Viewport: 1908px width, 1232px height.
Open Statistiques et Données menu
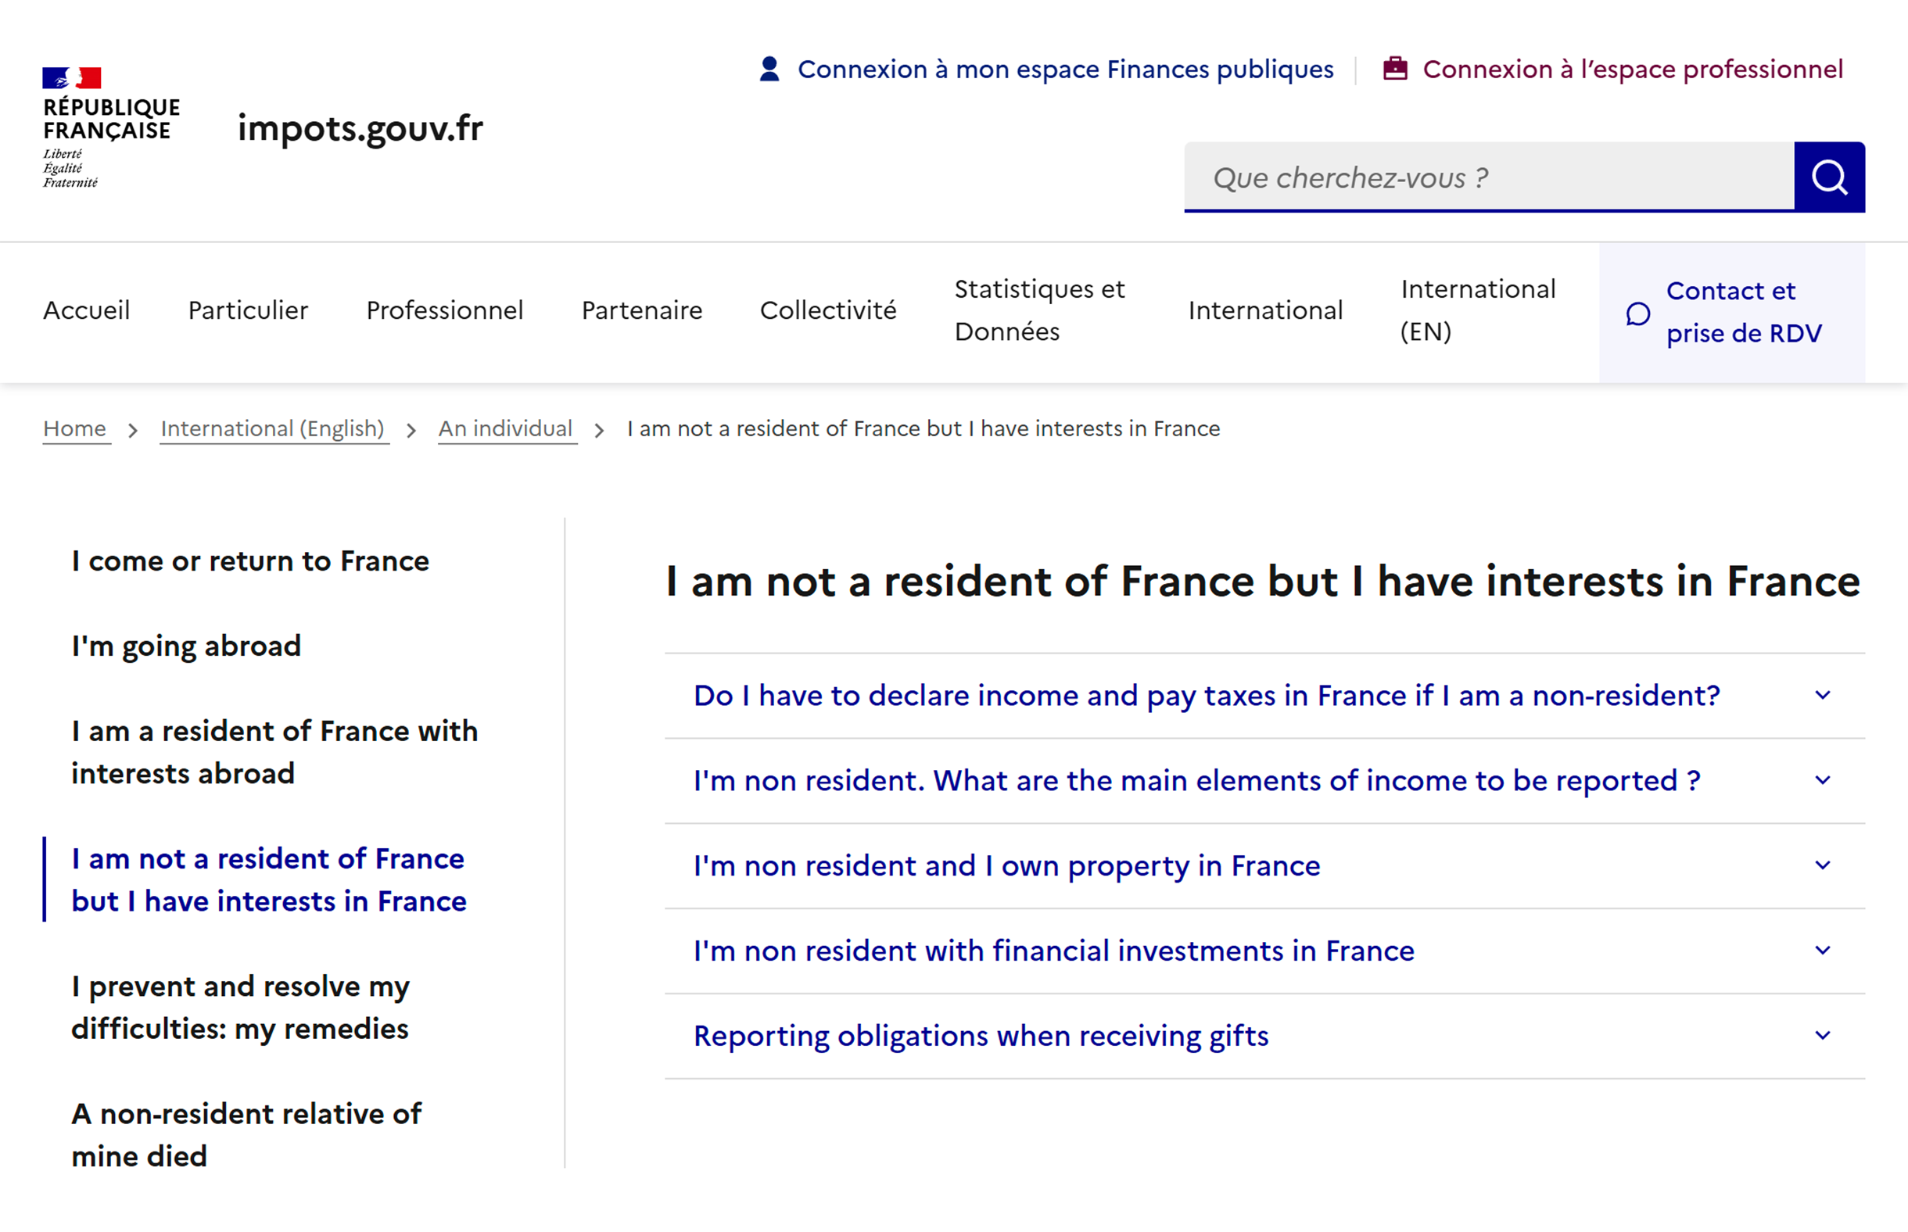pyautogui.click(x=1039, y=310)
